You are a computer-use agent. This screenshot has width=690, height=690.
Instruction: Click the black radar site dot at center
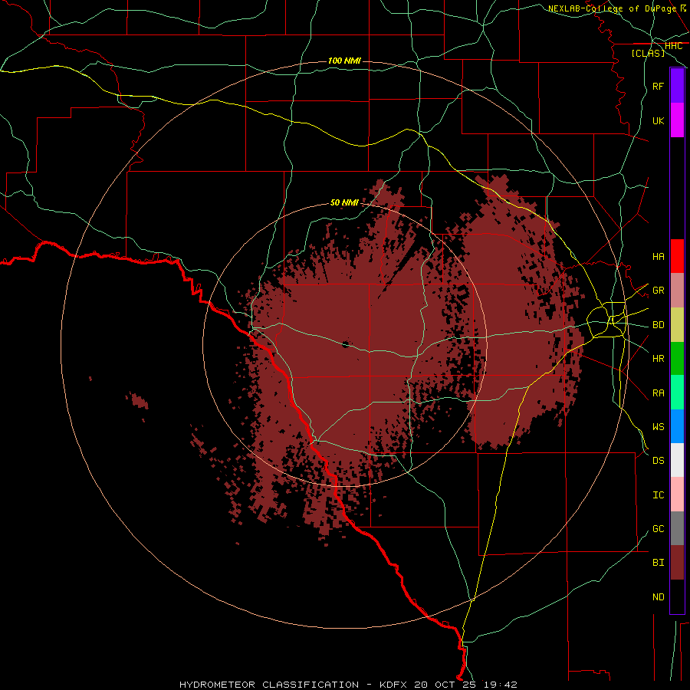point(345,344)
